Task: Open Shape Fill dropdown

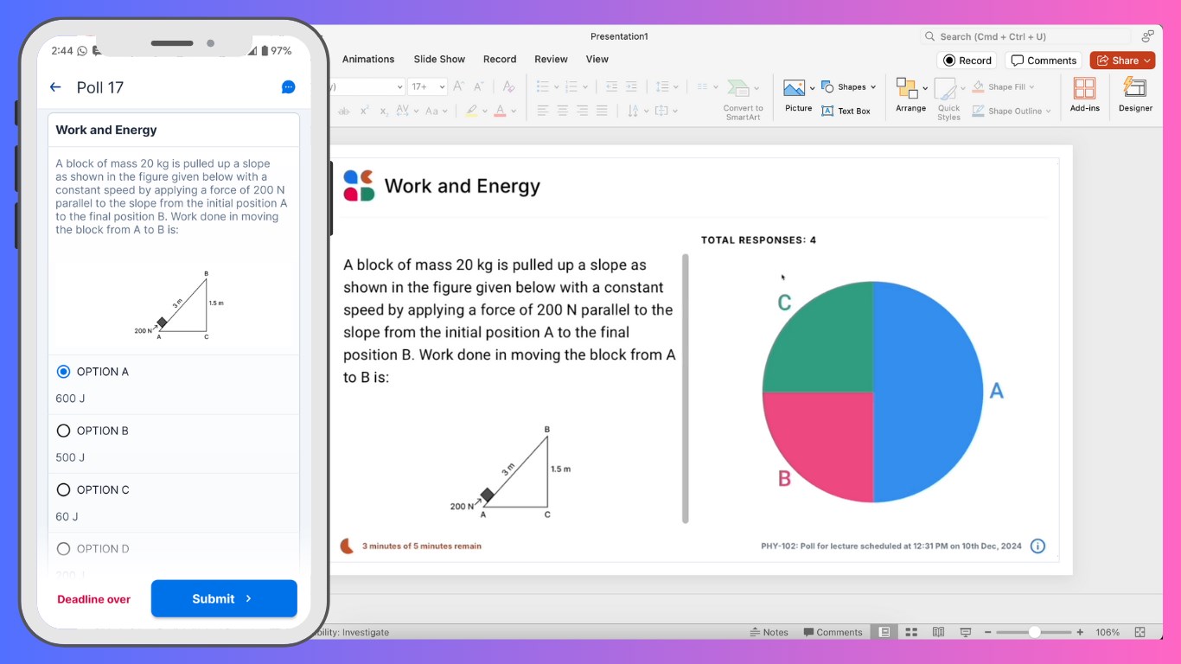Action: 1003,86
